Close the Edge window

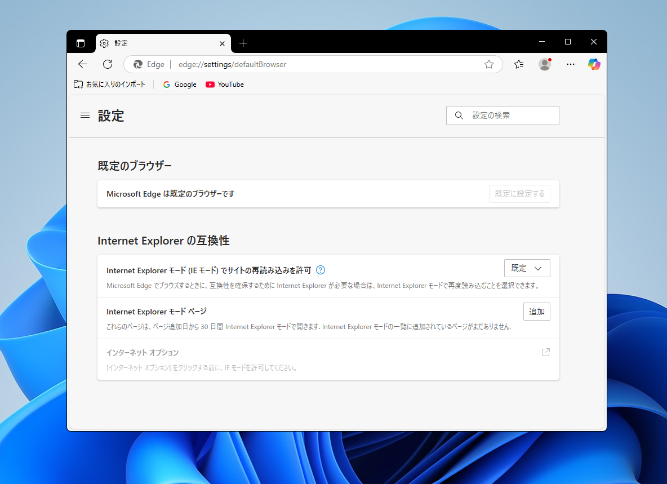click(594, 42)
